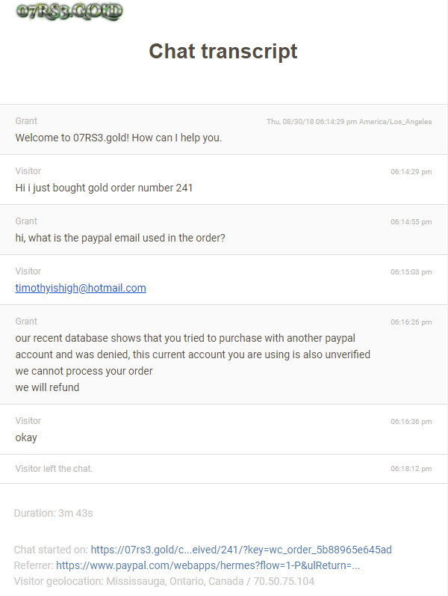Click the visitor's 'okay' reply
Image resolution: width=448 pixels, height=596 pixels.
tap(26, 438)
